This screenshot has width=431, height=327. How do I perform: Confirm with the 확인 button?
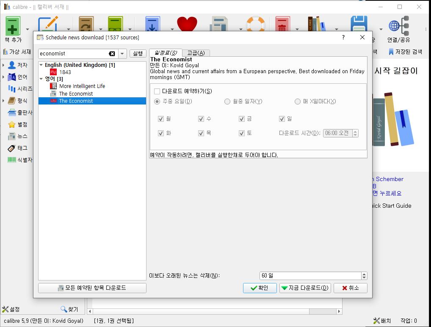click(x=260, y=288)
